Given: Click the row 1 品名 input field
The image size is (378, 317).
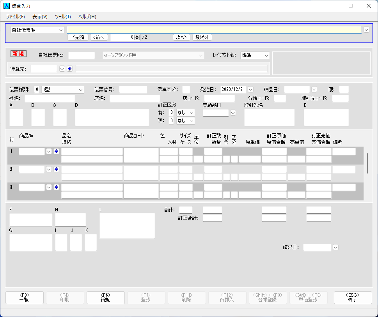Looking at the screenshot, I should point(92,151).
